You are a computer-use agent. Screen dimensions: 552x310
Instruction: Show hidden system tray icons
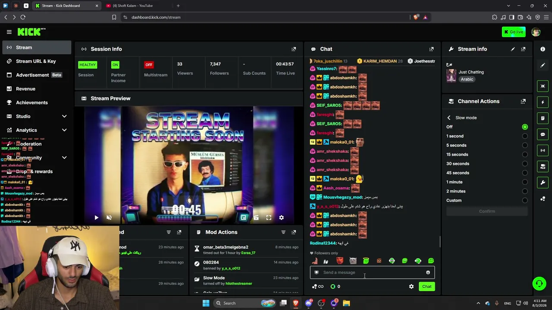pos(478,303)
